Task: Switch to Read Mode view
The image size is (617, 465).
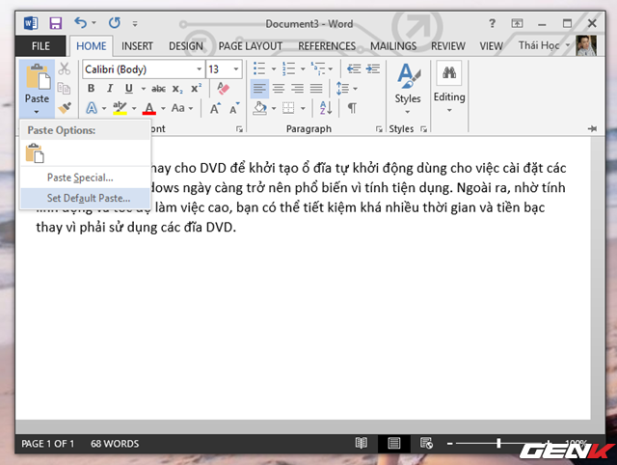Action: pyautogui.click(x=362, y=443)
